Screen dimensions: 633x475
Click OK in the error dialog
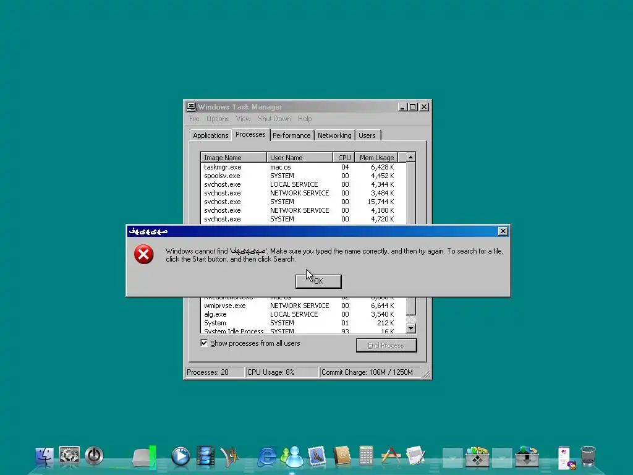pos(318,281)
